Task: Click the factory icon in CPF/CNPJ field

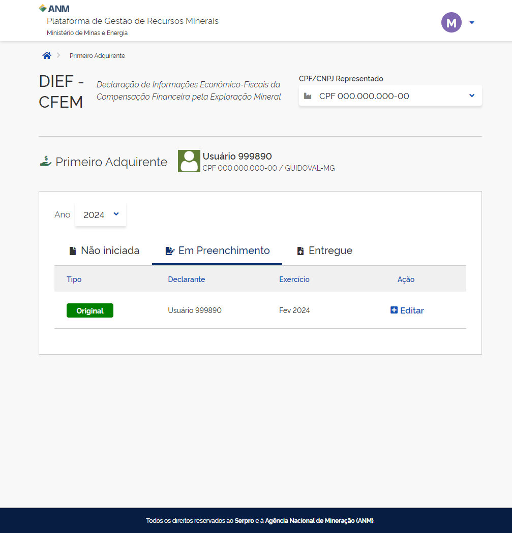Action: tap(308, 96)
